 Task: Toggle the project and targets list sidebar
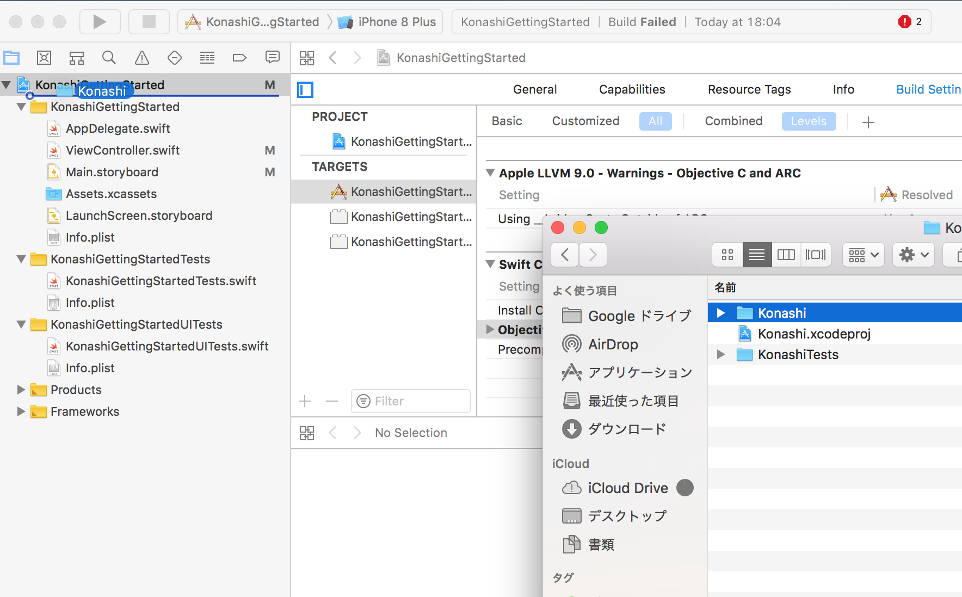click(x=305, y=90)
